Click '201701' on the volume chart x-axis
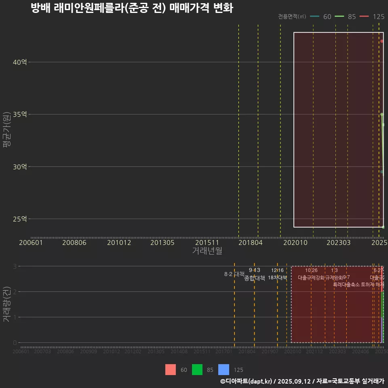Screen dimensions: 388x388 tap(224, 351)
